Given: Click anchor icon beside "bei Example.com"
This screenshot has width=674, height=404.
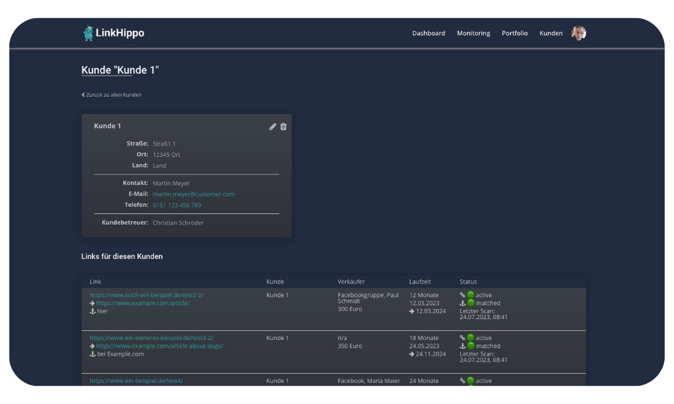Looking at the screenshot, I should [93, 354].
